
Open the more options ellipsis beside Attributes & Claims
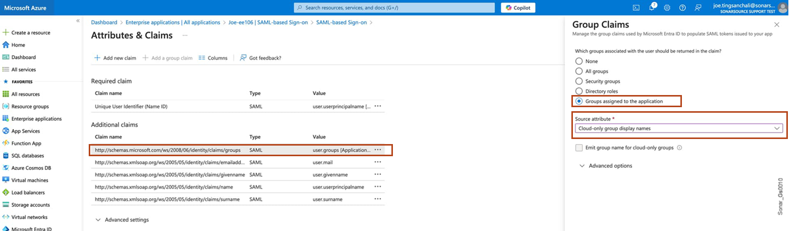[185, 35]
